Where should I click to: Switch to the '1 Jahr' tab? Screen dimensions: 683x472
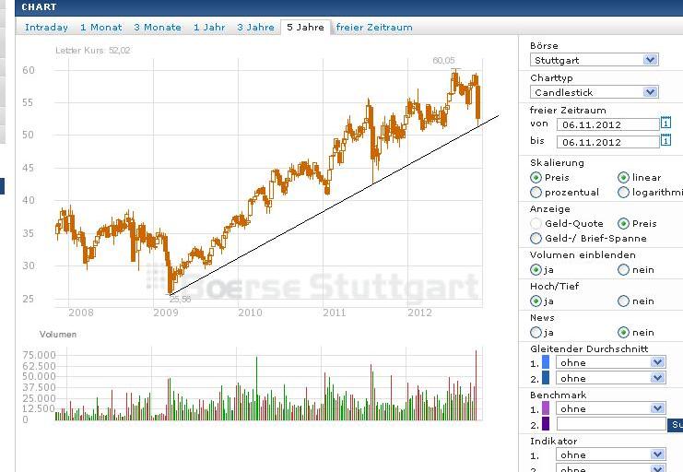pos(209,28)
